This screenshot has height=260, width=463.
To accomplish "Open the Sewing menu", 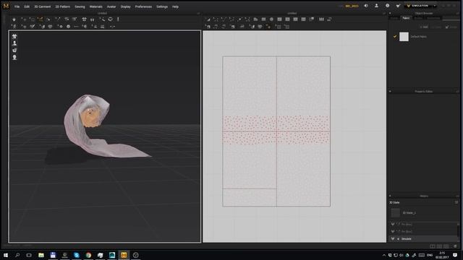I will (80, 6).
